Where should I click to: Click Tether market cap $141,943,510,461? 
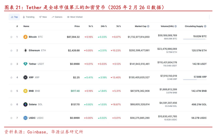[x=140, y=64]
